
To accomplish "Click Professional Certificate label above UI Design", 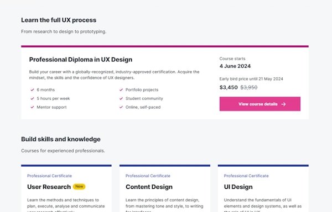I will click(x=246, y=176).
